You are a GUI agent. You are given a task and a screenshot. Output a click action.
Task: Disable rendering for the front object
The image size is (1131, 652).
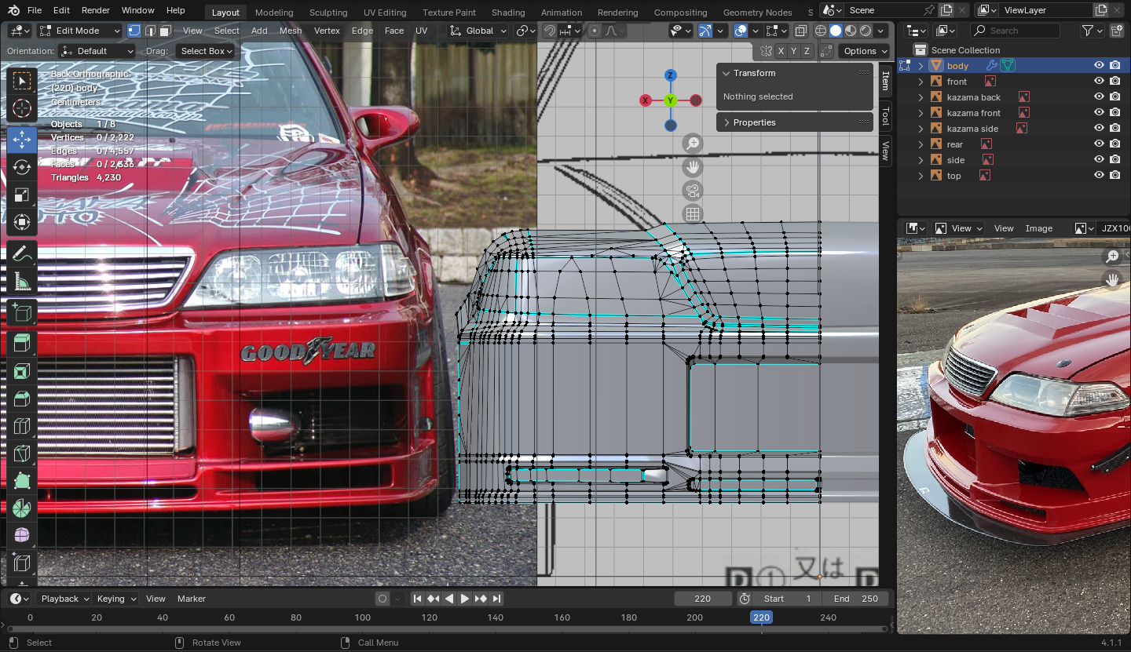click(x=1115, y=82)
